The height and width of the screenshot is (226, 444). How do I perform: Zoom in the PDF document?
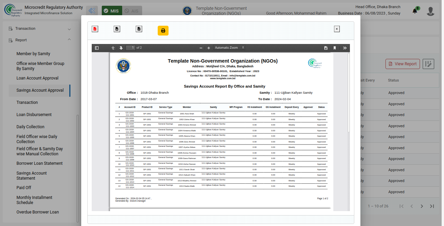tap(209, 48)
